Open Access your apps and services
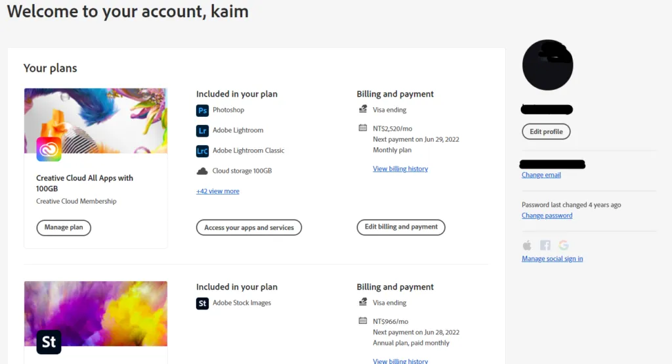Image resolution: width=672 pixels, height=364 pixels. point(249,227)
